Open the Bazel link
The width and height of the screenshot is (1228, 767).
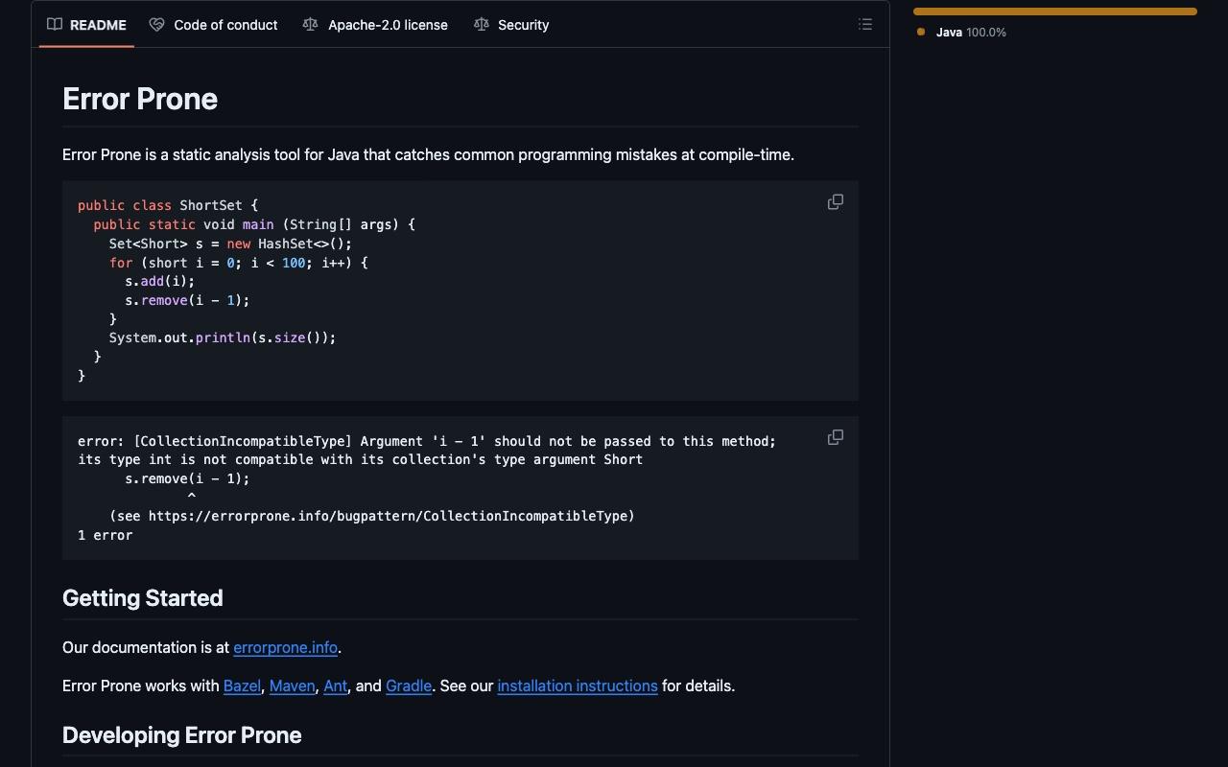click(x=242, y=686)
